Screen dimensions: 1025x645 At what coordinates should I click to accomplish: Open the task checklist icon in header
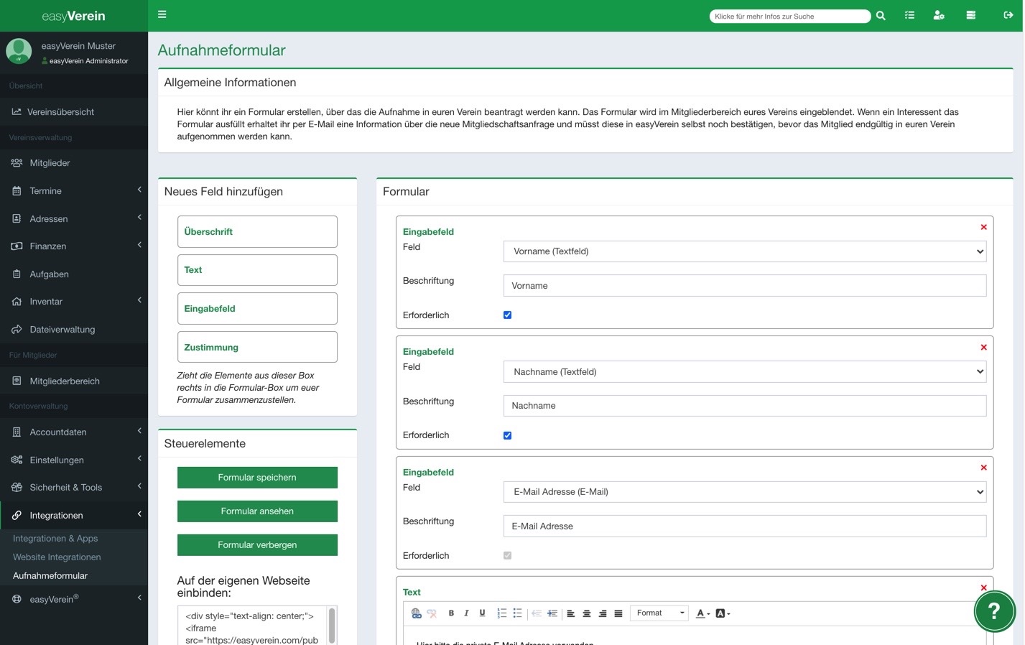click(909, 15)
